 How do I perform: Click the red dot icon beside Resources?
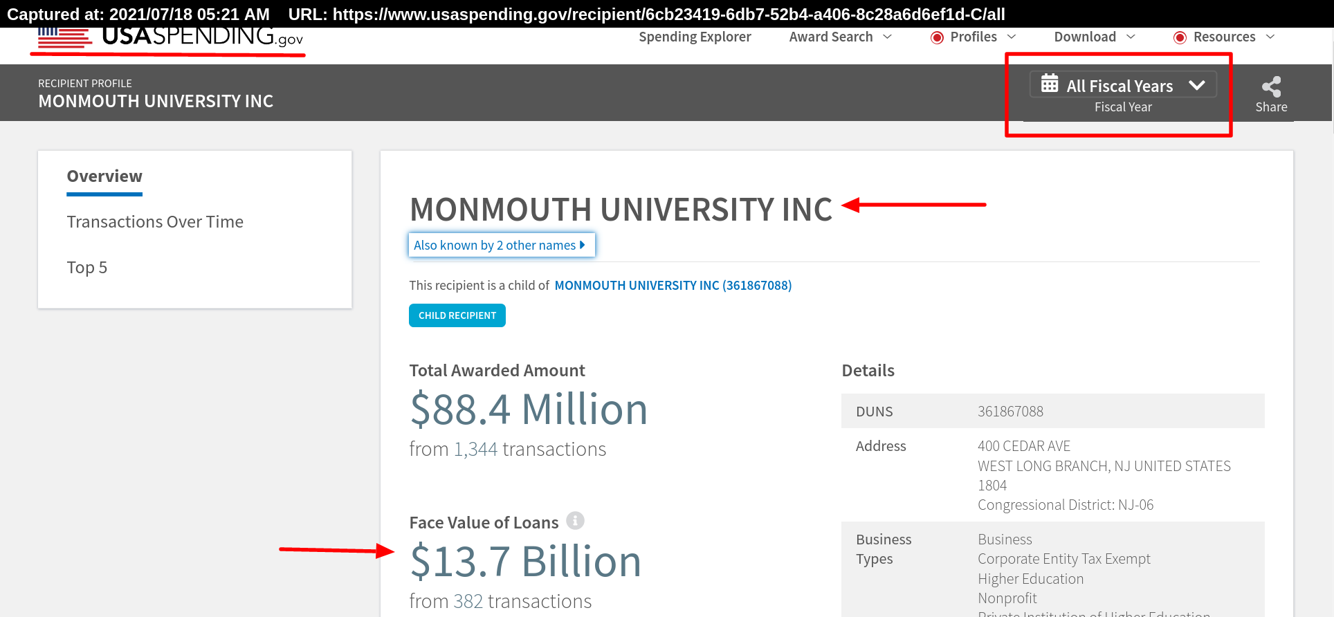(x=1180, y=37)
